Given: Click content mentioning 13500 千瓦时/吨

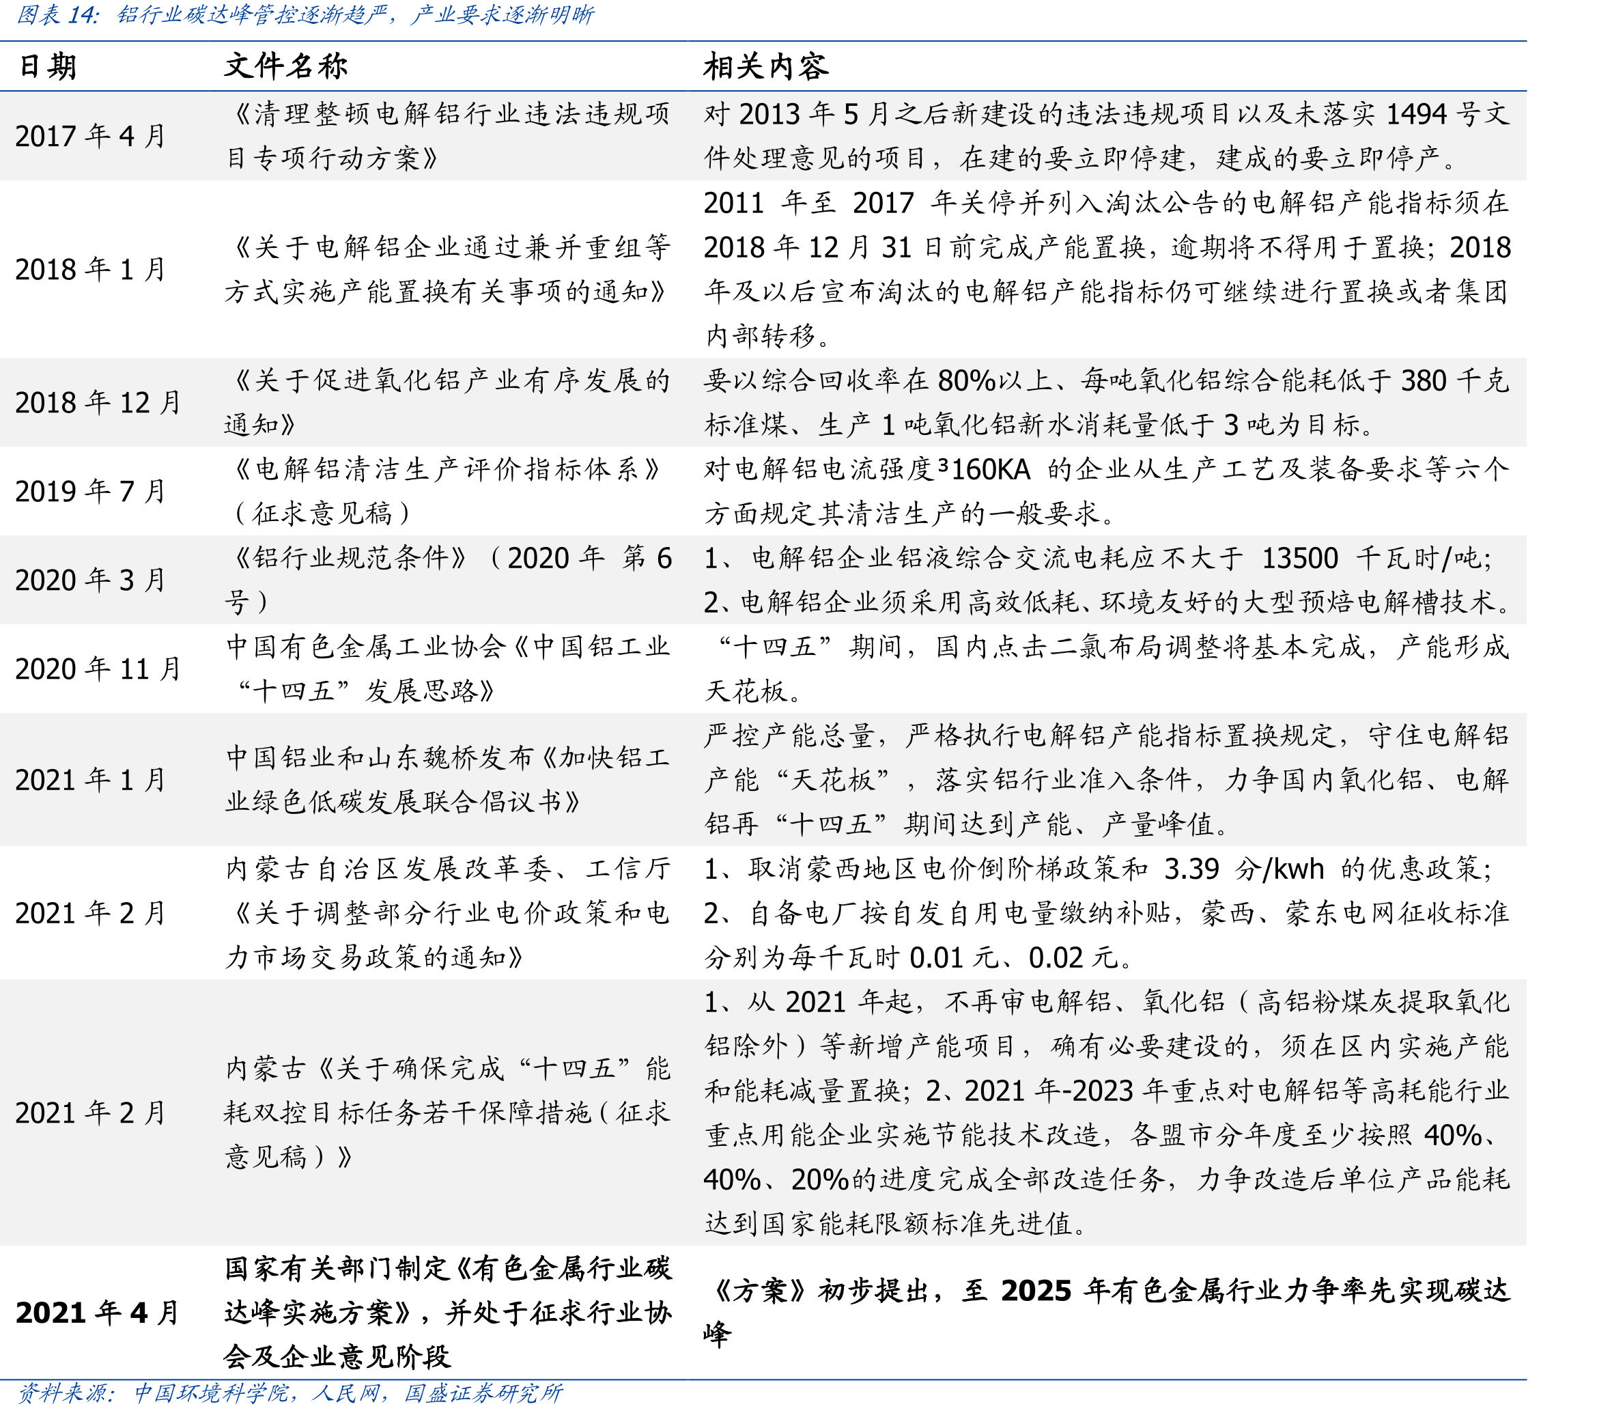Looking at the screenshot, I should tap(1106, 580).
